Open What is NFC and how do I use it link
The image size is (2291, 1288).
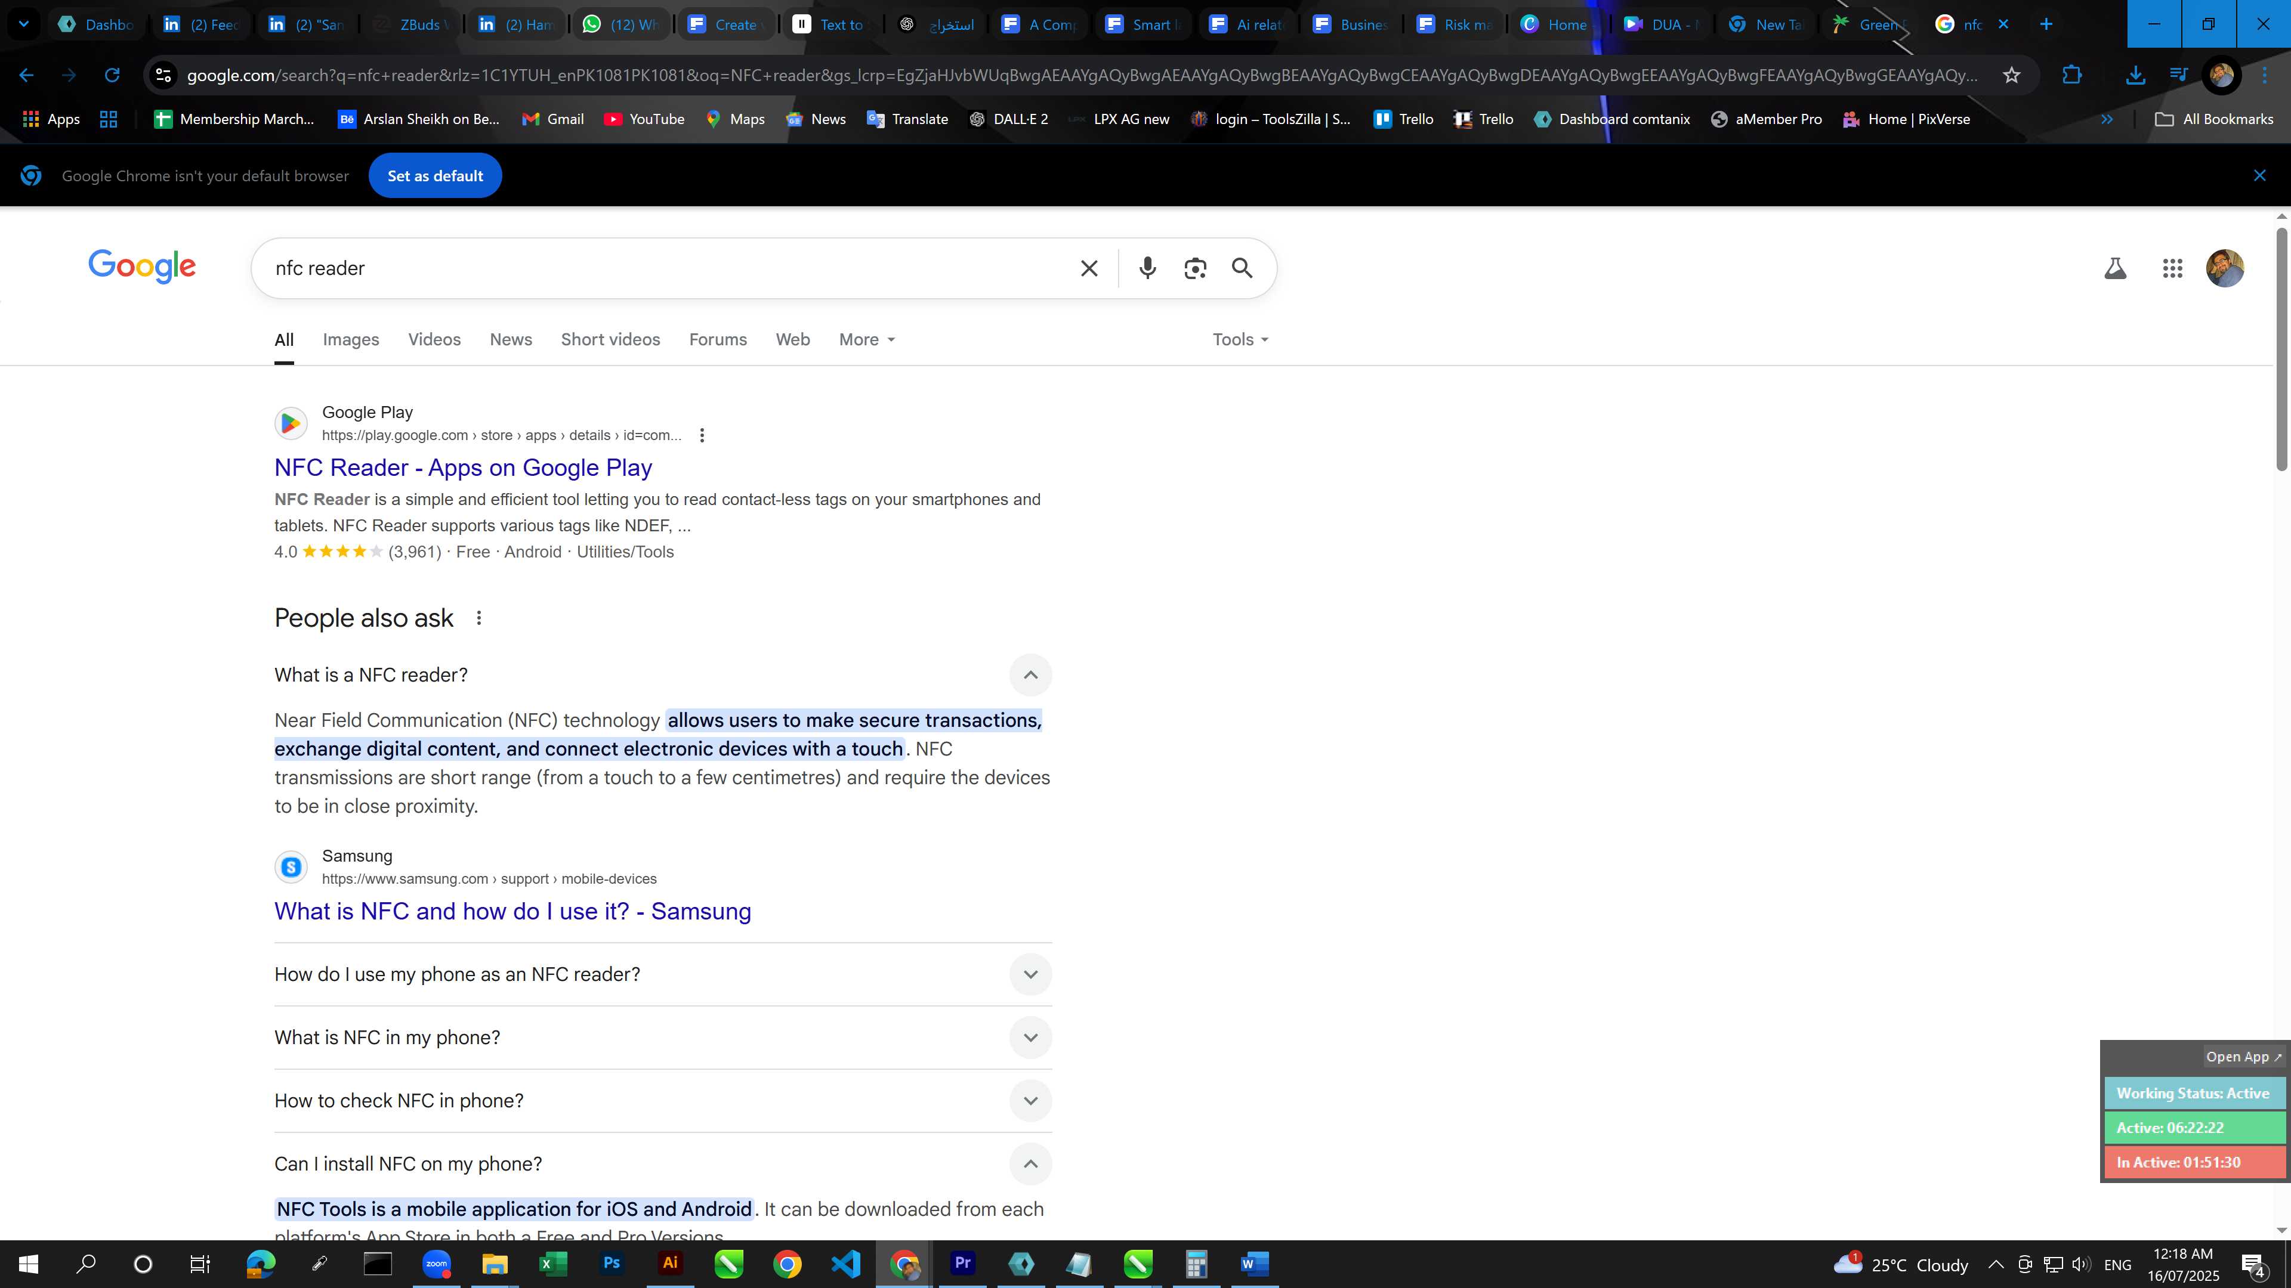[512, 911]
